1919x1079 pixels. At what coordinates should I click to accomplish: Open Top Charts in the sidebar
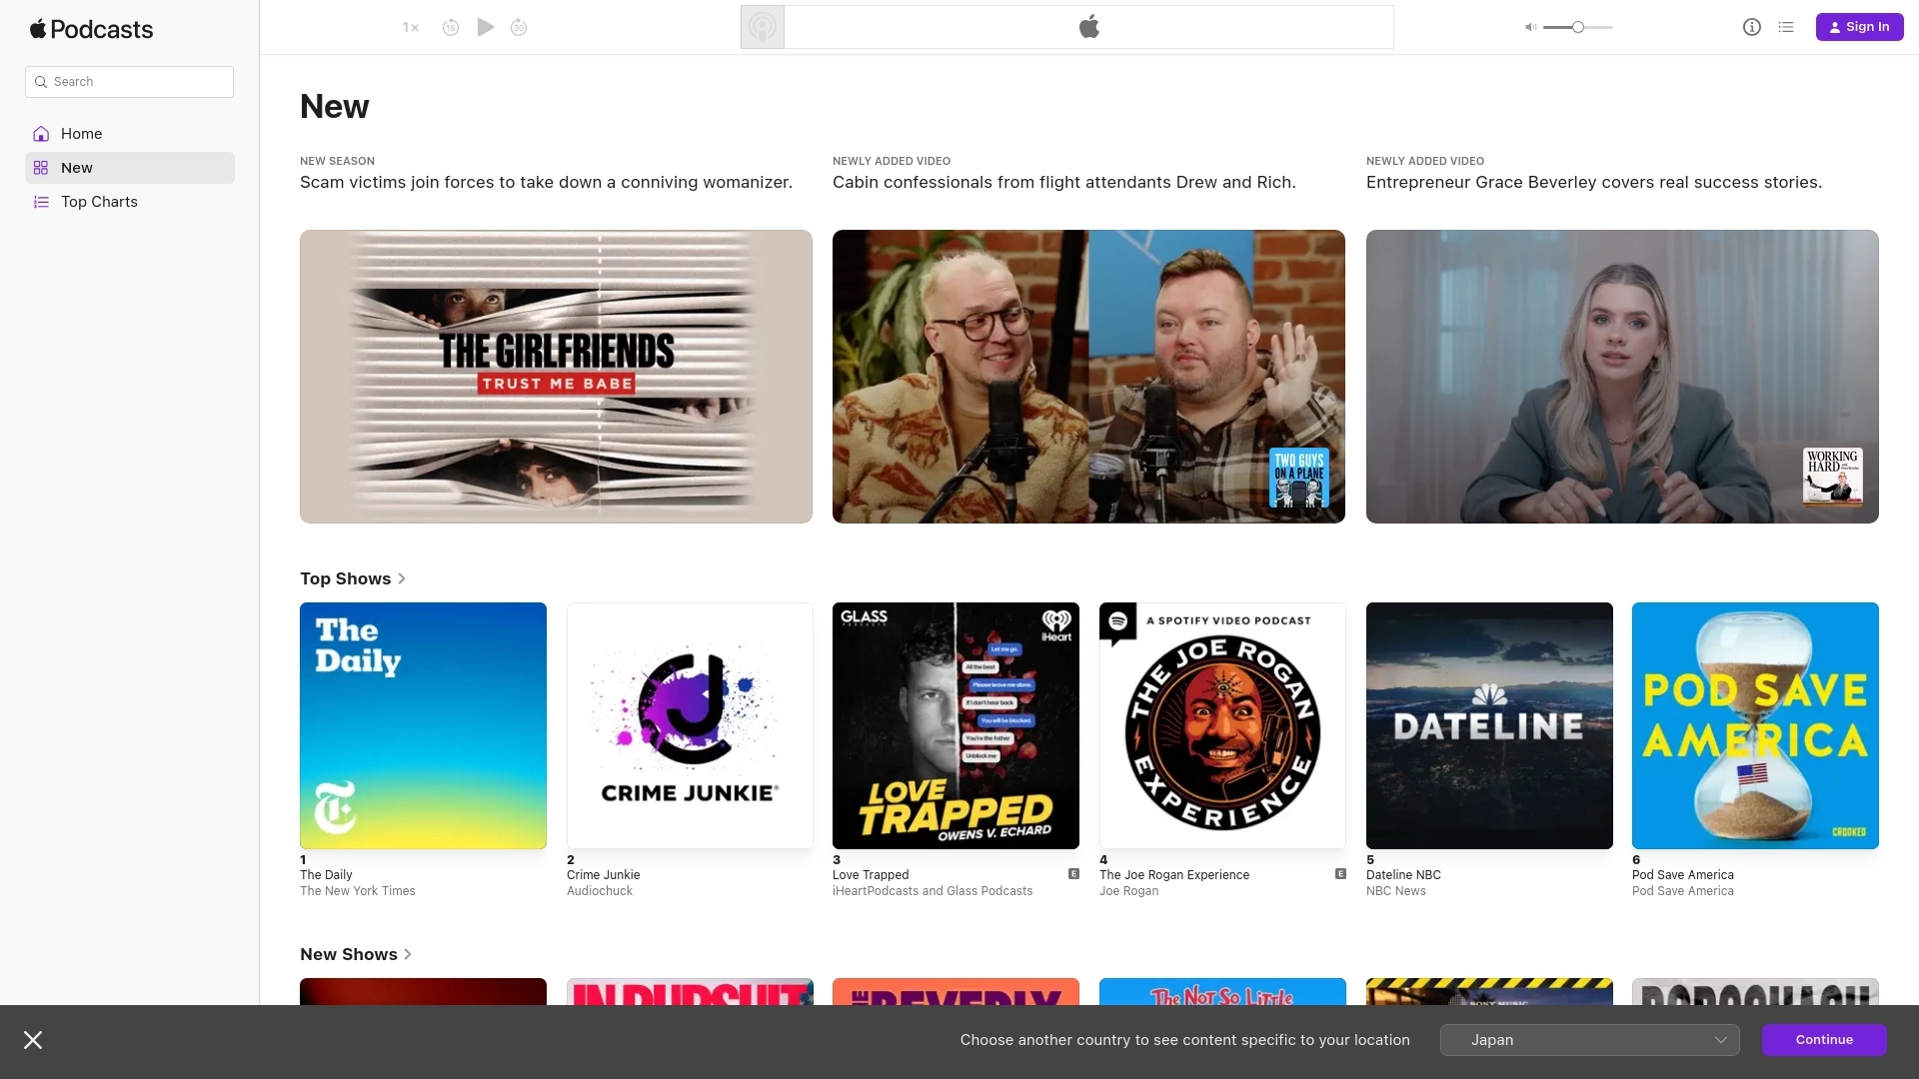point(130,202)
